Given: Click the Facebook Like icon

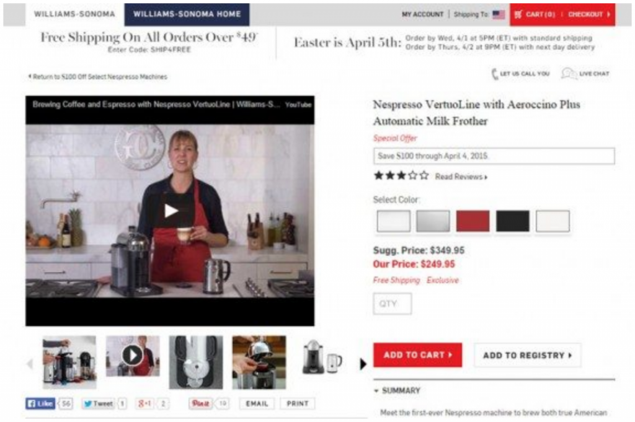Looking at the screenshot, I should click(x=32, y=403).
